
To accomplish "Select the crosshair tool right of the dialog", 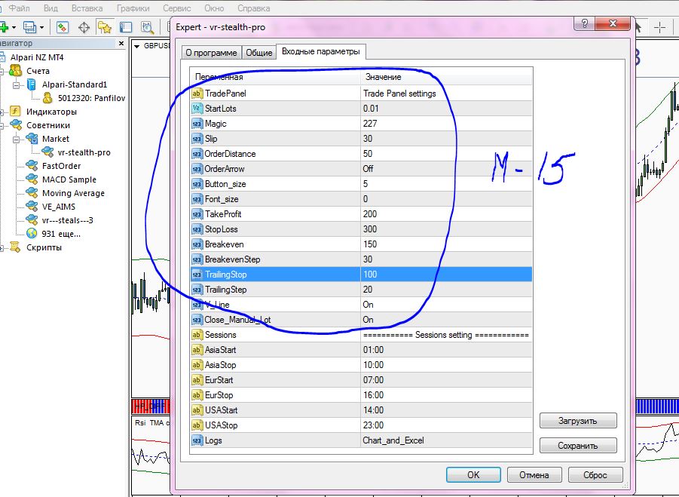I will pos(660,27).
